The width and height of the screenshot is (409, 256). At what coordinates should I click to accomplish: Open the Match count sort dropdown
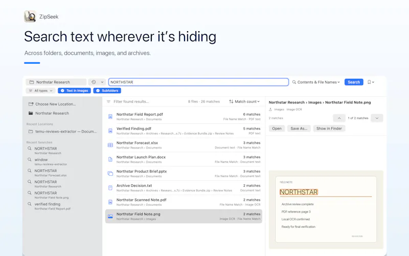click(244, 101)
